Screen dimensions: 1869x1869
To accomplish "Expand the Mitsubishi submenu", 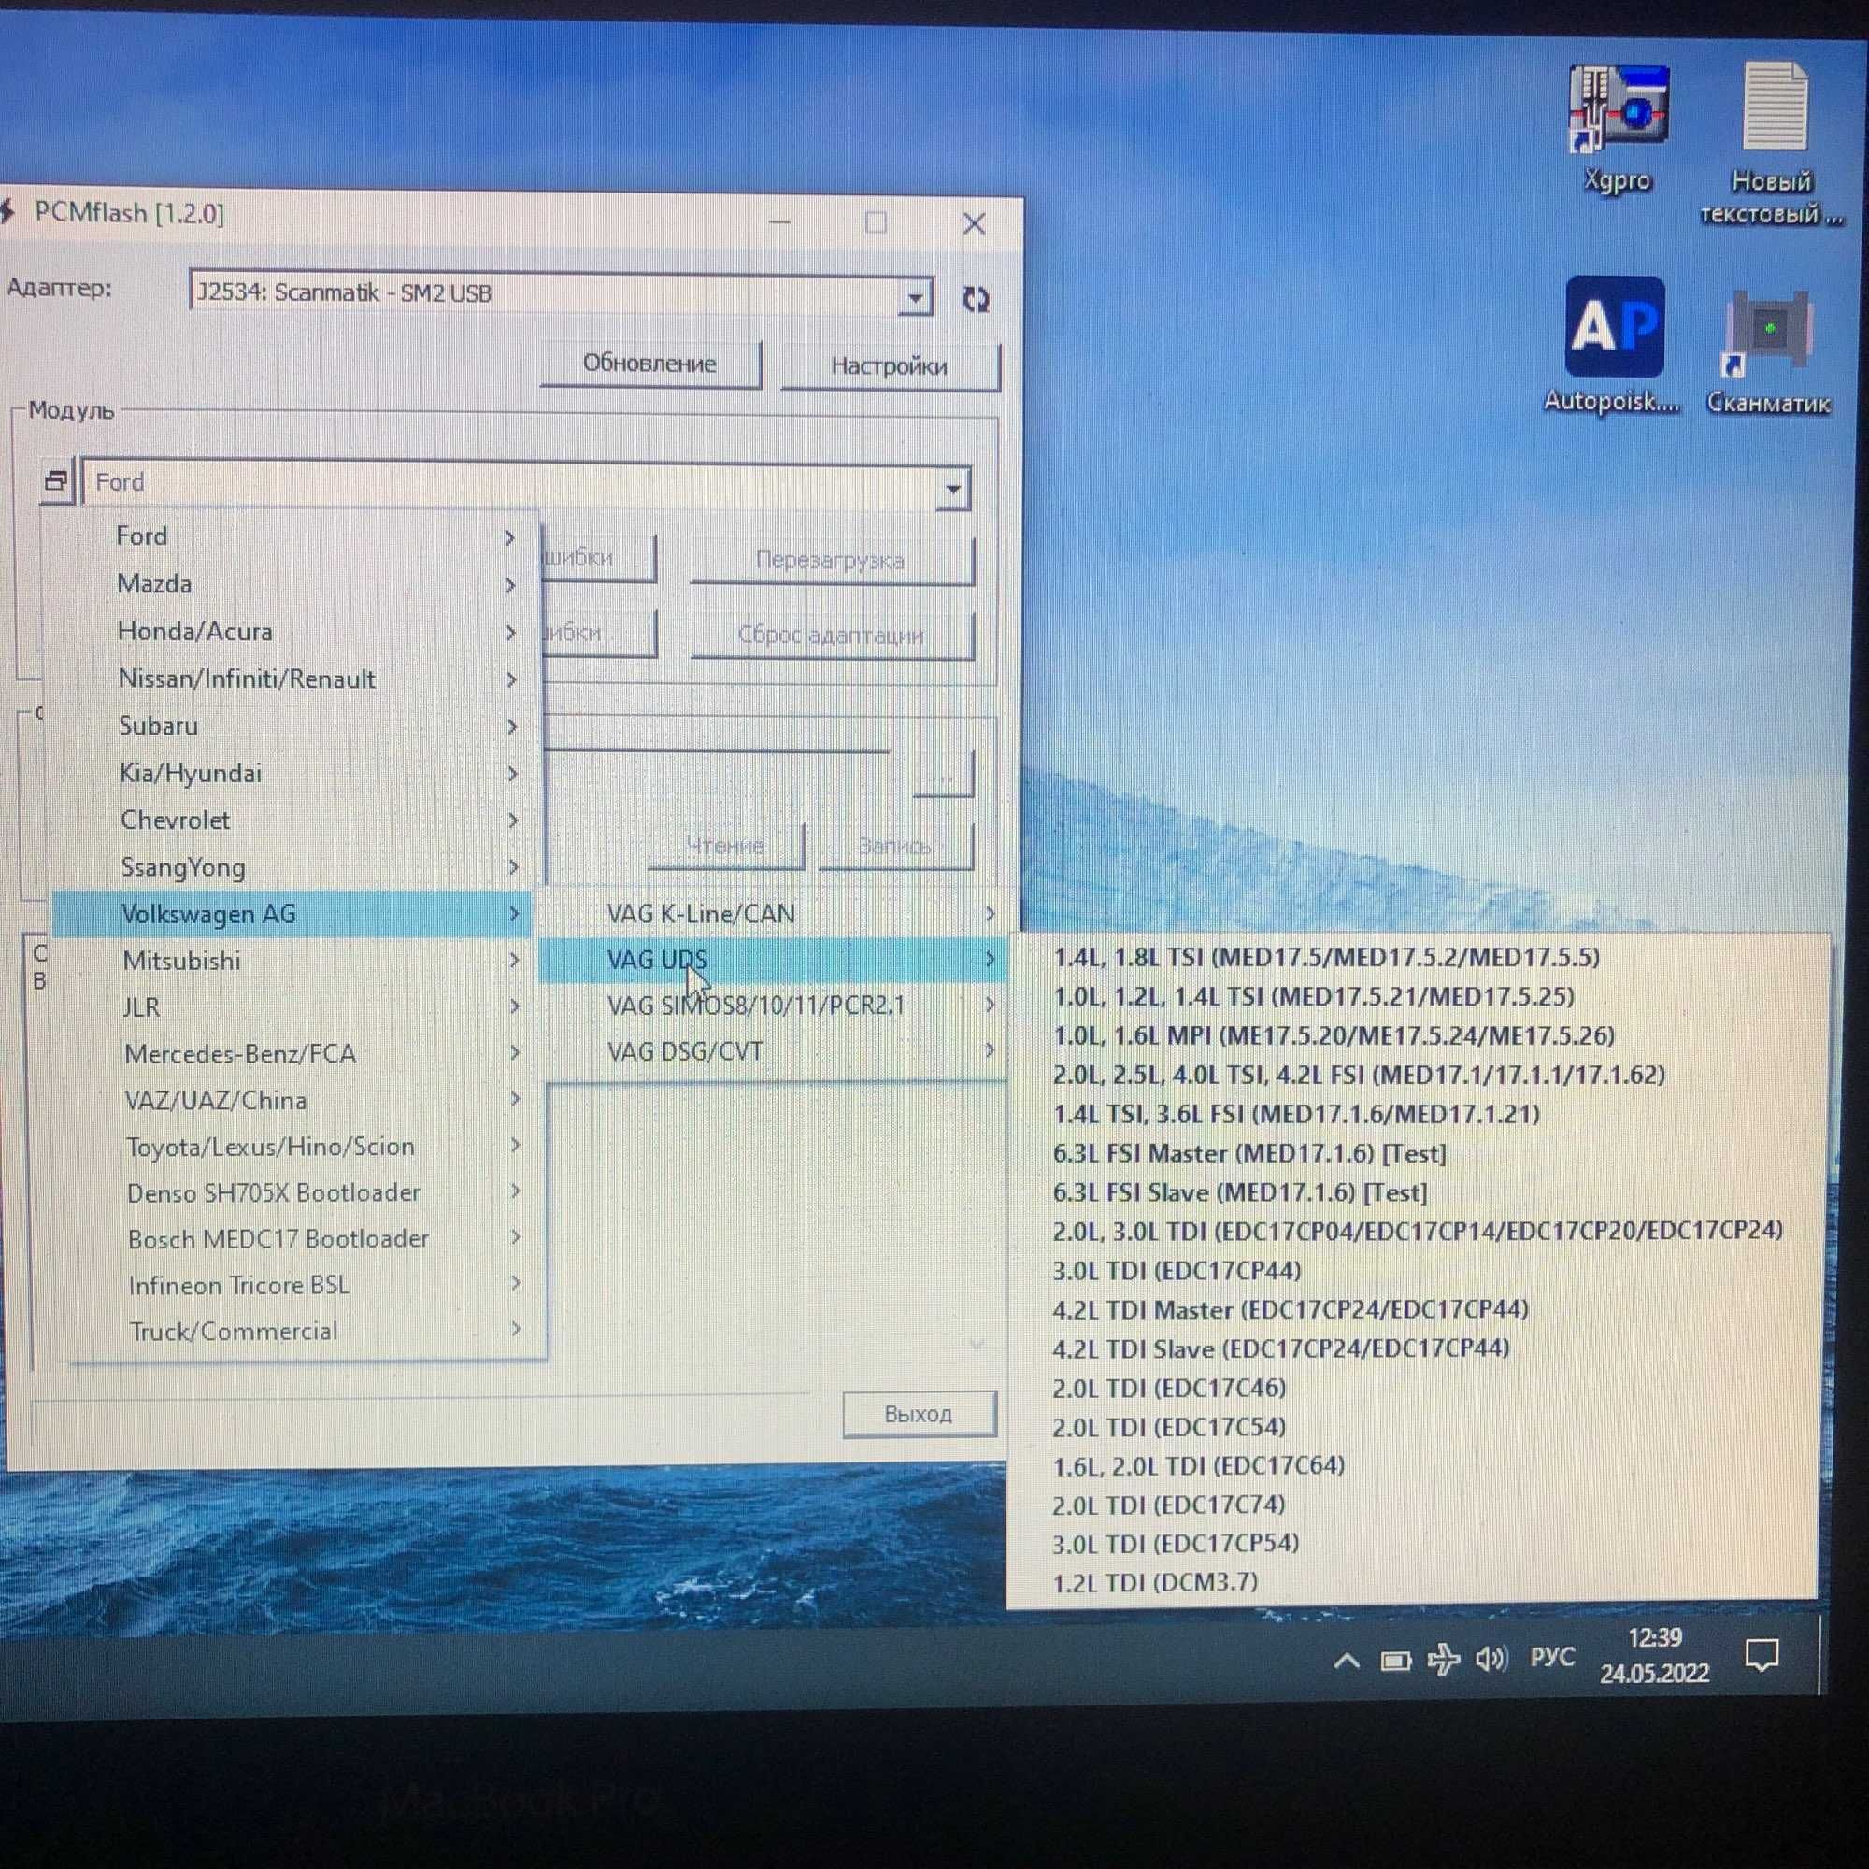I will tap(295, 961).
